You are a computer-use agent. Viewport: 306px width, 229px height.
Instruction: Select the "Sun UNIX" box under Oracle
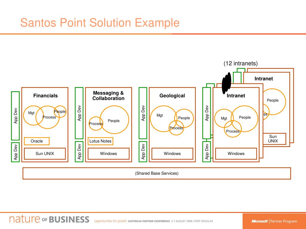(45, 154)
